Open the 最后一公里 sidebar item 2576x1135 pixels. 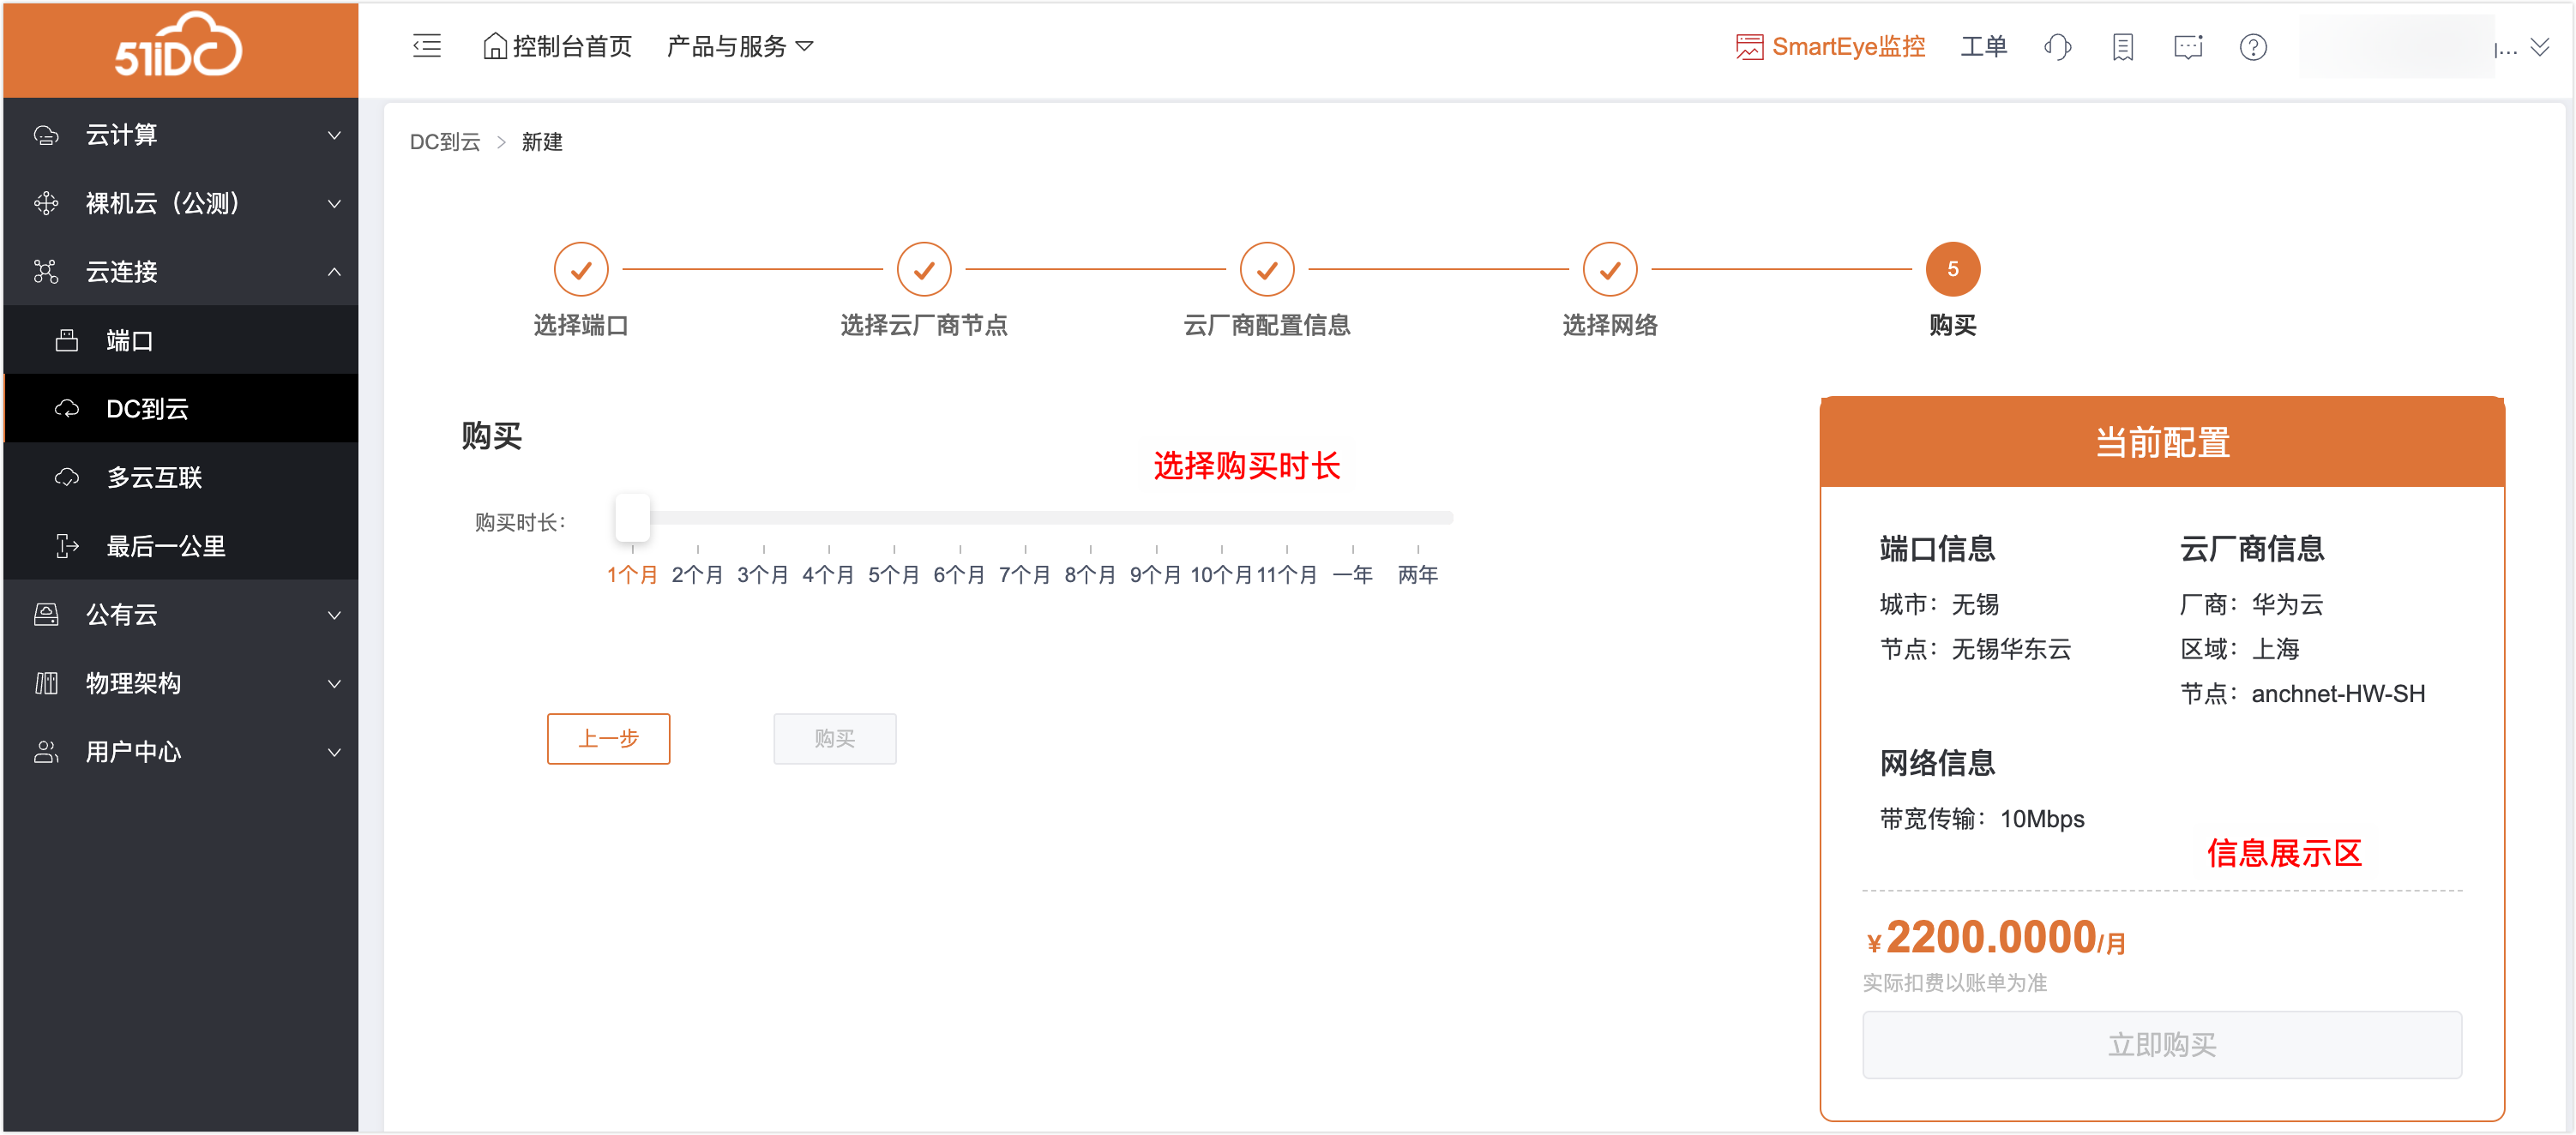166,547
